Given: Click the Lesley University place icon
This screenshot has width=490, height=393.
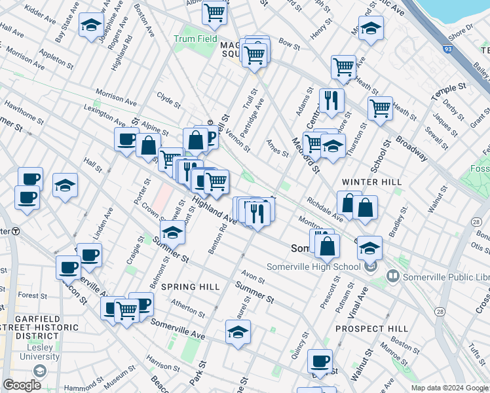Looking at the screenshot, I should click(x=41, y=371).
